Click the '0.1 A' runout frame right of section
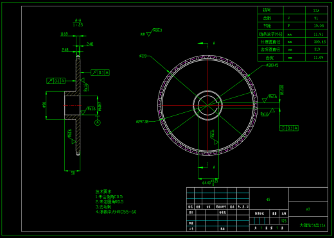 [x=100, y=72]
